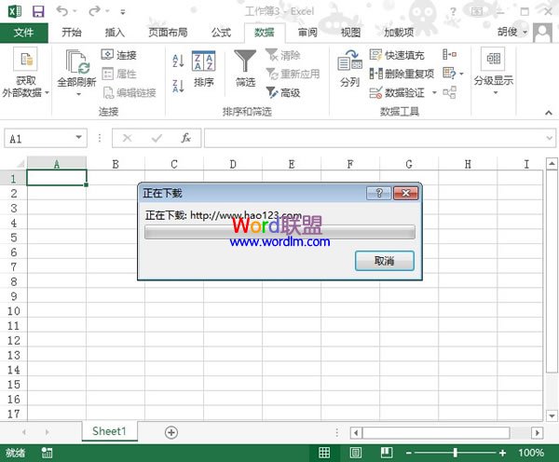The width and height of the screenshot is (559, 462).
Task: Click Remove Duplicates (删除重复项)
Action: [x=402, y=74]
